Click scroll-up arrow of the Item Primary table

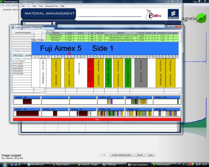point(180,34)
